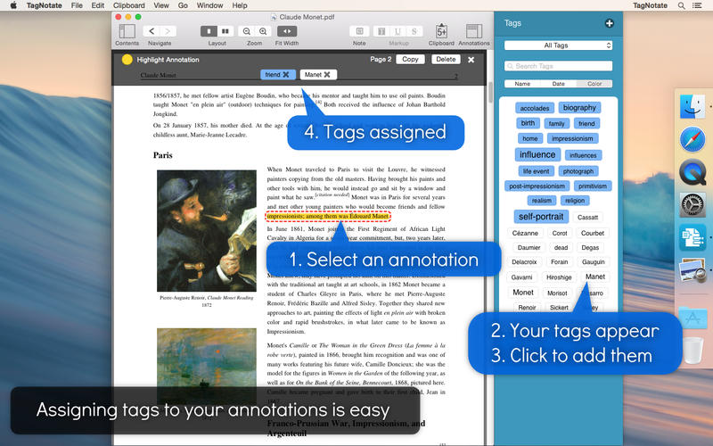Click the highlighted impressionists sentence
Image resolution: width=713 pixels, height=446 pixels.
coord(328,216)
